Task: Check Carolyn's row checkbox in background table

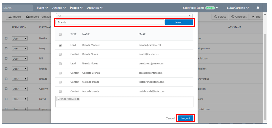Action: pos(6,89)
